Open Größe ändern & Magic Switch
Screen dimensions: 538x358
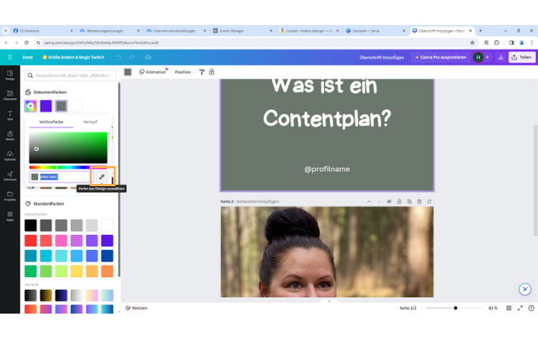coord(73,57)
